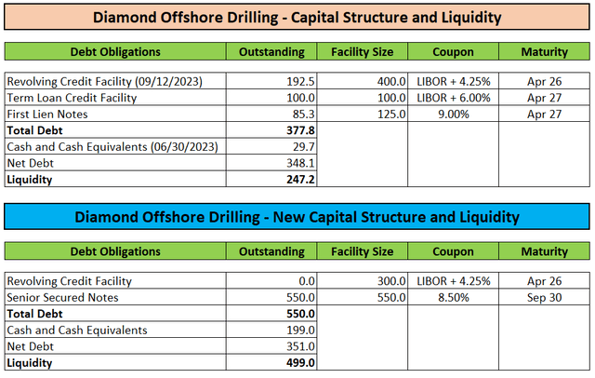Click the bold 499.0 liquidity value
This screenshot has height=378, width=595.
point(300,363)
